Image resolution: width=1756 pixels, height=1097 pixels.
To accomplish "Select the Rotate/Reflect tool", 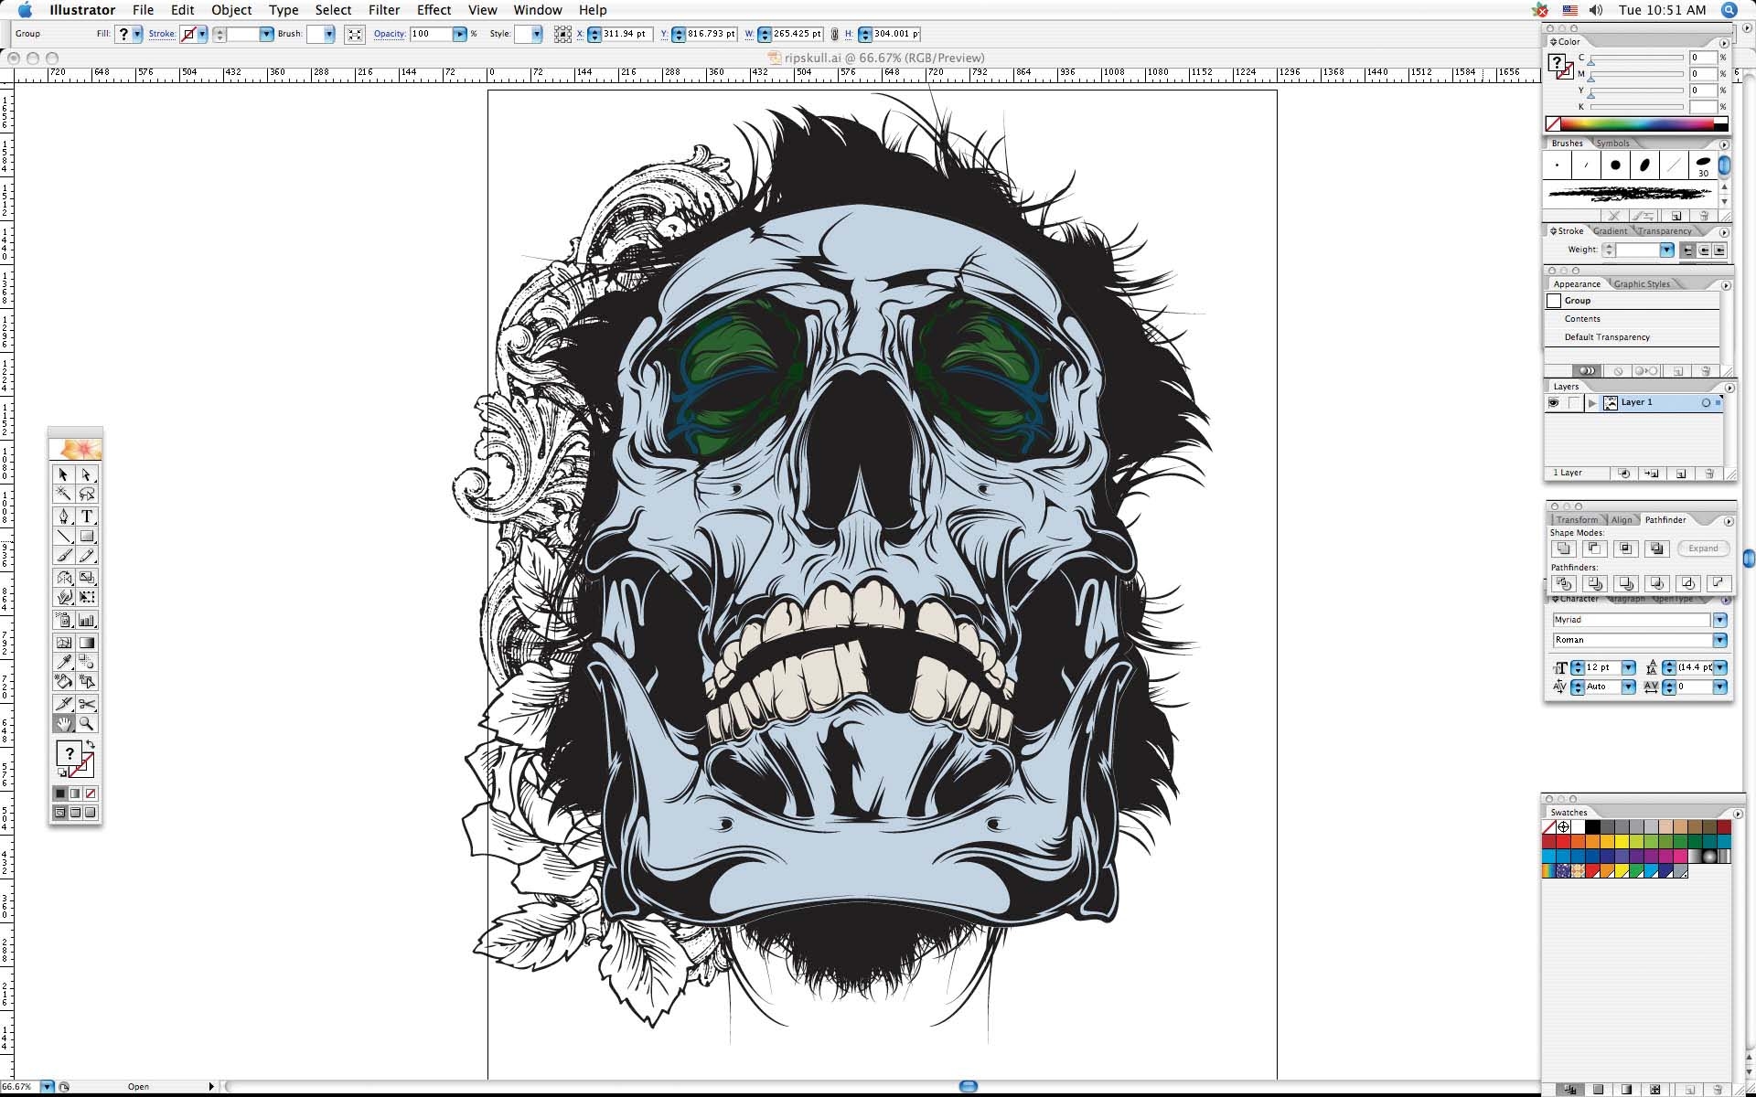I will (63, 578).
